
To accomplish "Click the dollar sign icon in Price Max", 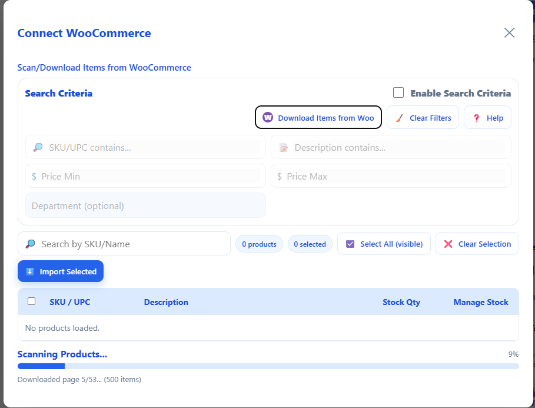I will tap(281, 176).
